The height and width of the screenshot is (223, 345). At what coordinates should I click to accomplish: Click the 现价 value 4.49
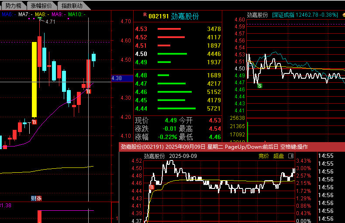coord(171,120)
